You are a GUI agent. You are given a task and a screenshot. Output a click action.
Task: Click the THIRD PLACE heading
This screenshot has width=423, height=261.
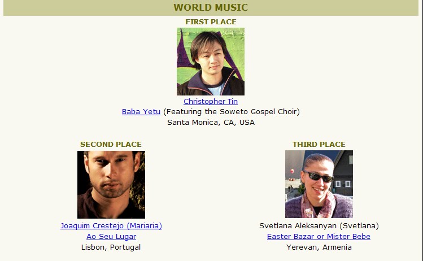[x=319, y=145]
